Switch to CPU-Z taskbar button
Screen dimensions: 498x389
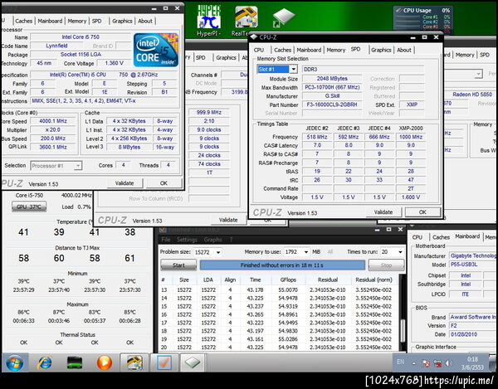193,362
